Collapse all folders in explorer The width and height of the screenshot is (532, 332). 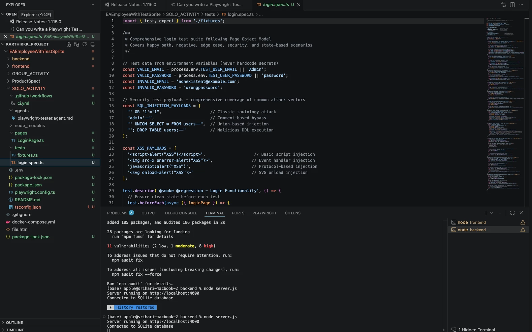93,44
